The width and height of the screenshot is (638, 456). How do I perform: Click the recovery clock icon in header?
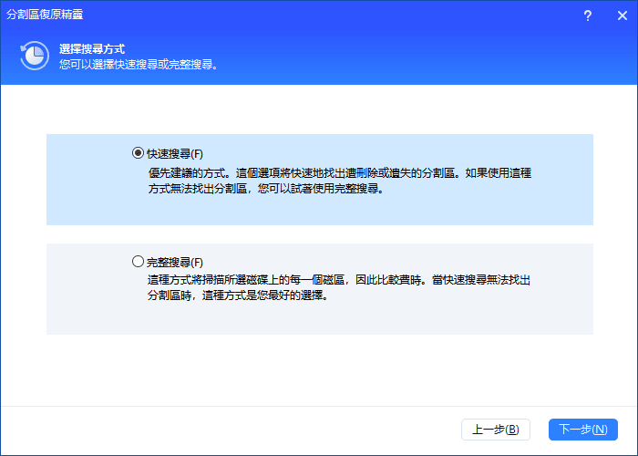coord(35,56)
